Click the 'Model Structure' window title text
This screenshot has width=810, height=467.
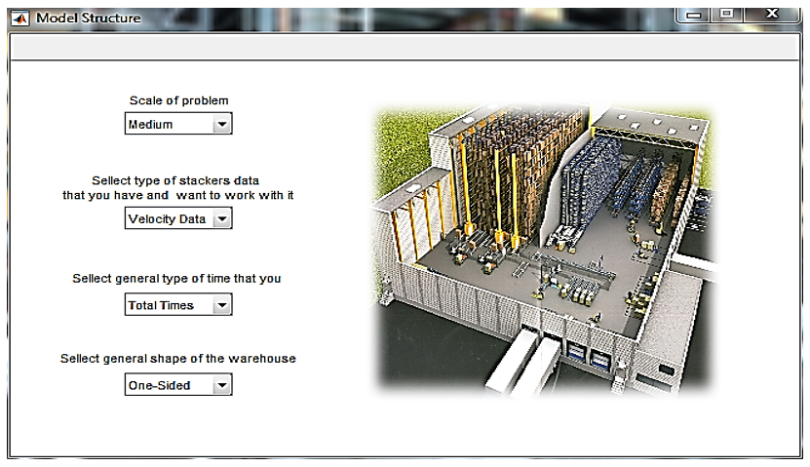click(89, 19)
